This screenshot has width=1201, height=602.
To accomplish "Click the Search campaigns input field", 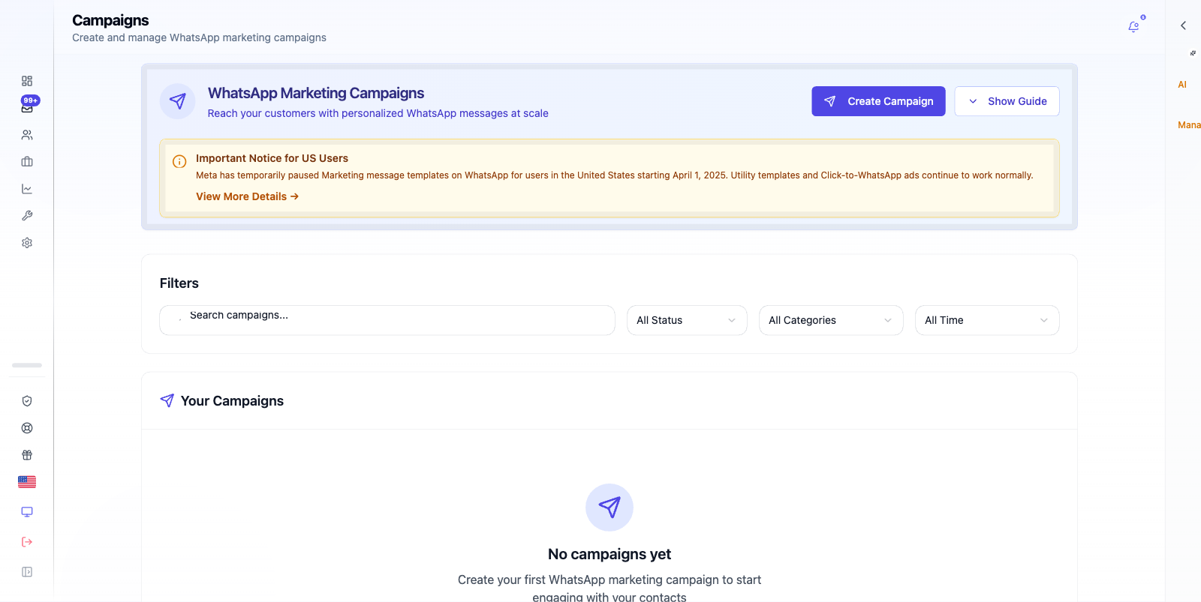I will click(x=387, y=320).
